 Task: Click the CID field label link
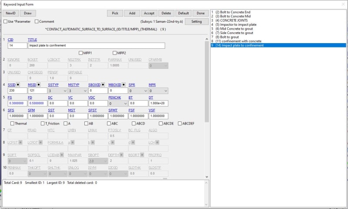coord(10,40)
